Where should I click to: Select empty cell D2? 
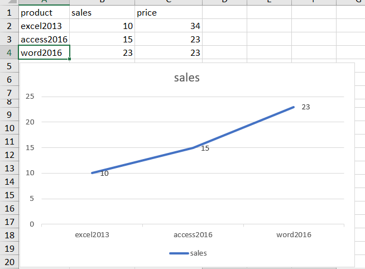point(224,26)
